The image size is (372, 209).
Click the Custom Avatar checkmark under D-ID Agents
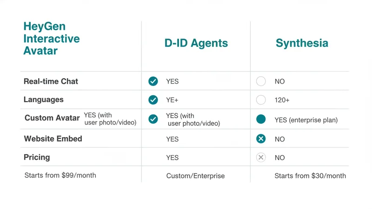153,119
